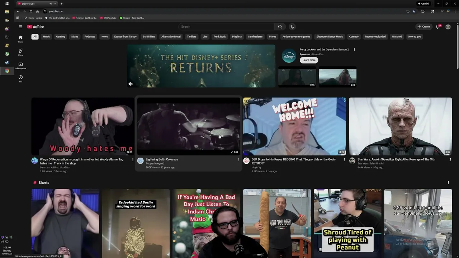This screenshot has height=258, width=459.
Task: Mute the YouTube tab audio icon
Action: [x=51, y=4]
